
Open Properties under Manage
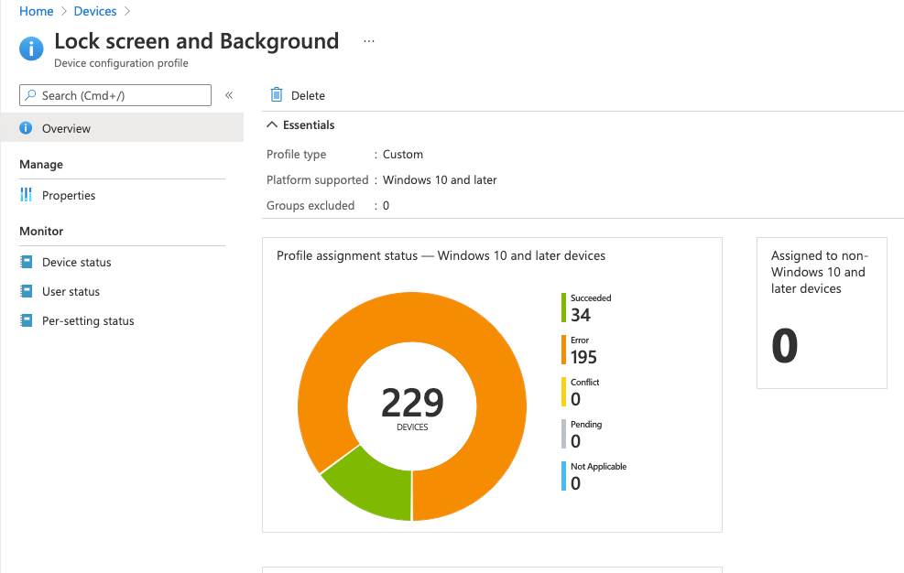tap(69, 195)
